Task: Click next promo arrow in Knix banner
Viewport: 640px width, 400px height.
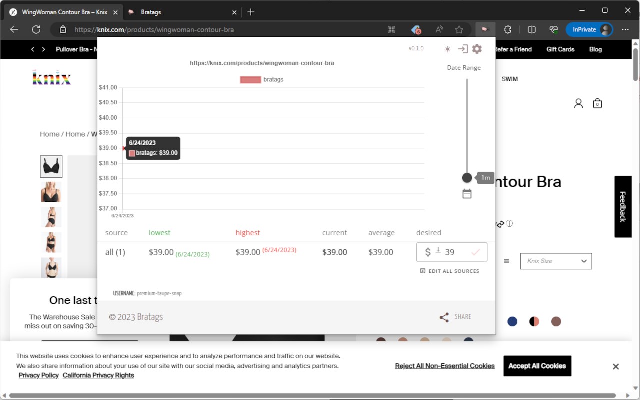Action: coord(44,49)
